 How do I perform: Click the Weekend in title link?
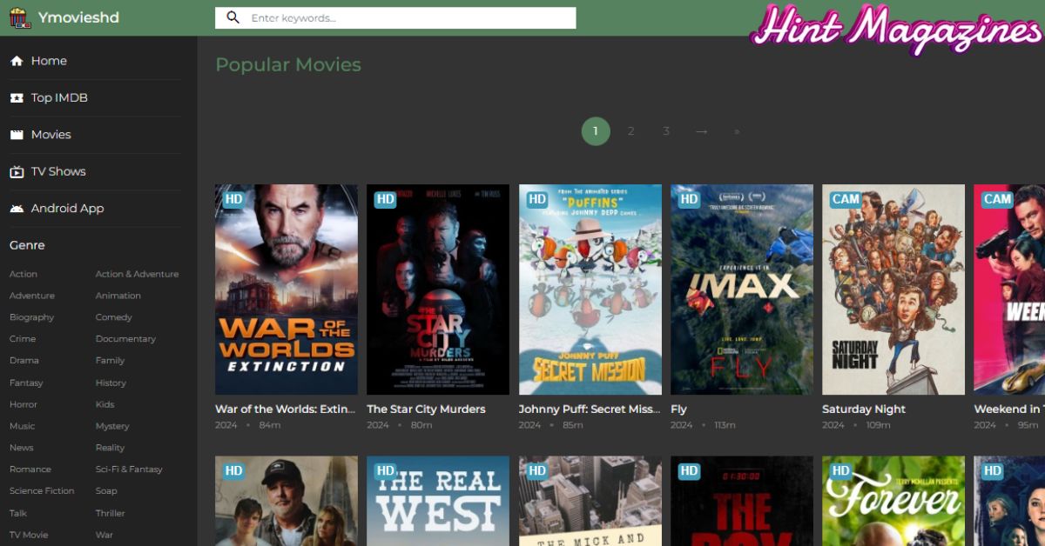(1008, 409)
